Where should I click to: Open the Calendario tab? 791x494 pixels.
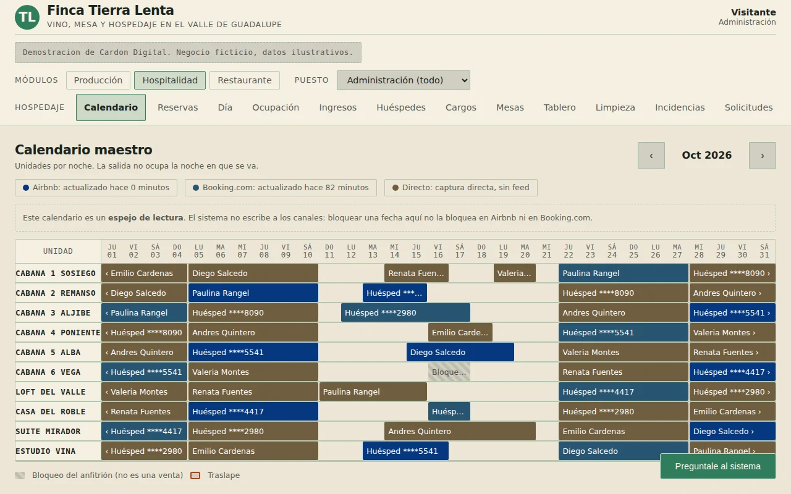point(111,107)
